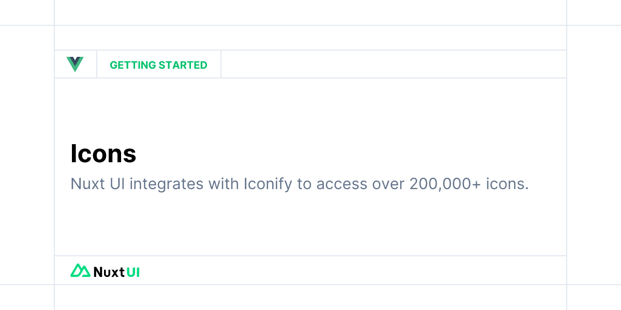Screen dimensions: 621x310
Task: Click the Vue logo icon
Action: (x=75, y=65)
